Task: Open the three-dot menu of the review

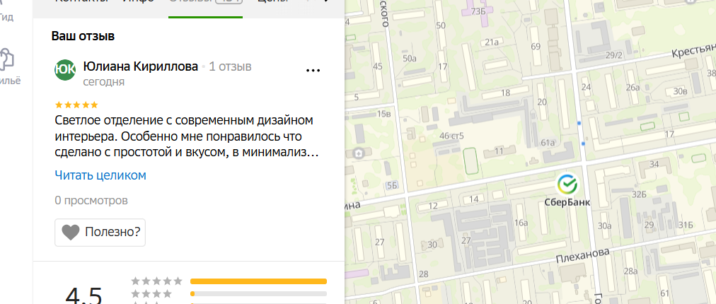Action: click(x=313, y=70)
